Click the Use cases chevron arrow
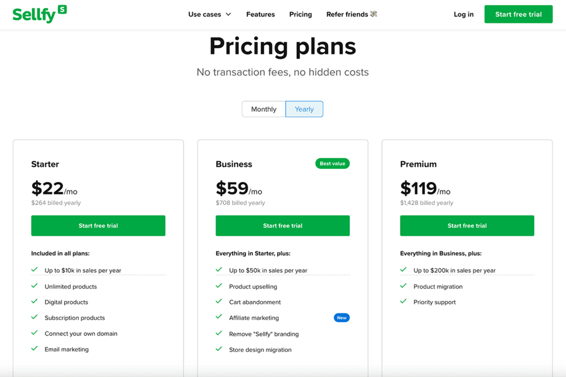566x377 pixels. click(229, 14)
